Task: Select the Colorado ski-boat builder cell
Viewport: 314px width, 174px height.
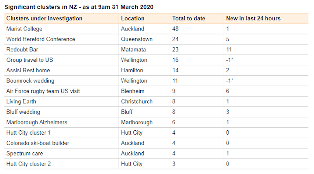Action: click(x=38, y=143)
